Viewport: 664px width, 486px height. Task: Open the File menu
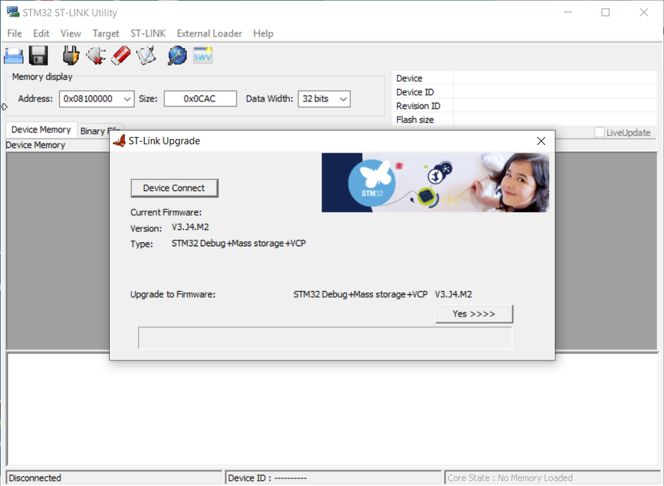tap(15, 33)
